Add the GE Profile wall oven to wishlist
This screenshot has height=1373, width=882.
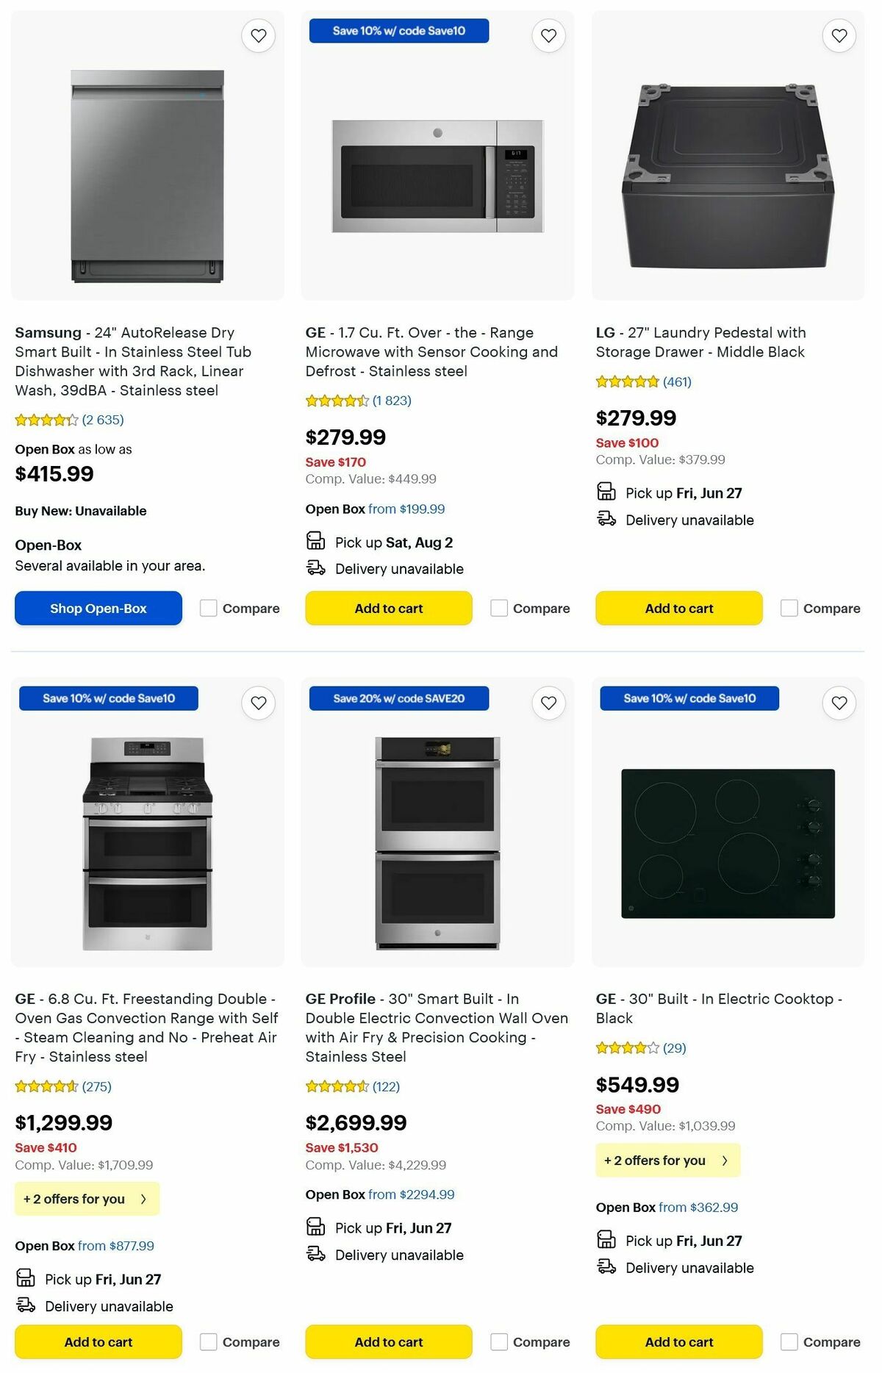[548, 703]
